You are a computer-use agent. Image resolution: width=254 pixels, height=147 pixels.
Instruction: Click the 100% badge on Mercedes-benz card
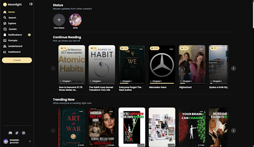pos(155,48)
